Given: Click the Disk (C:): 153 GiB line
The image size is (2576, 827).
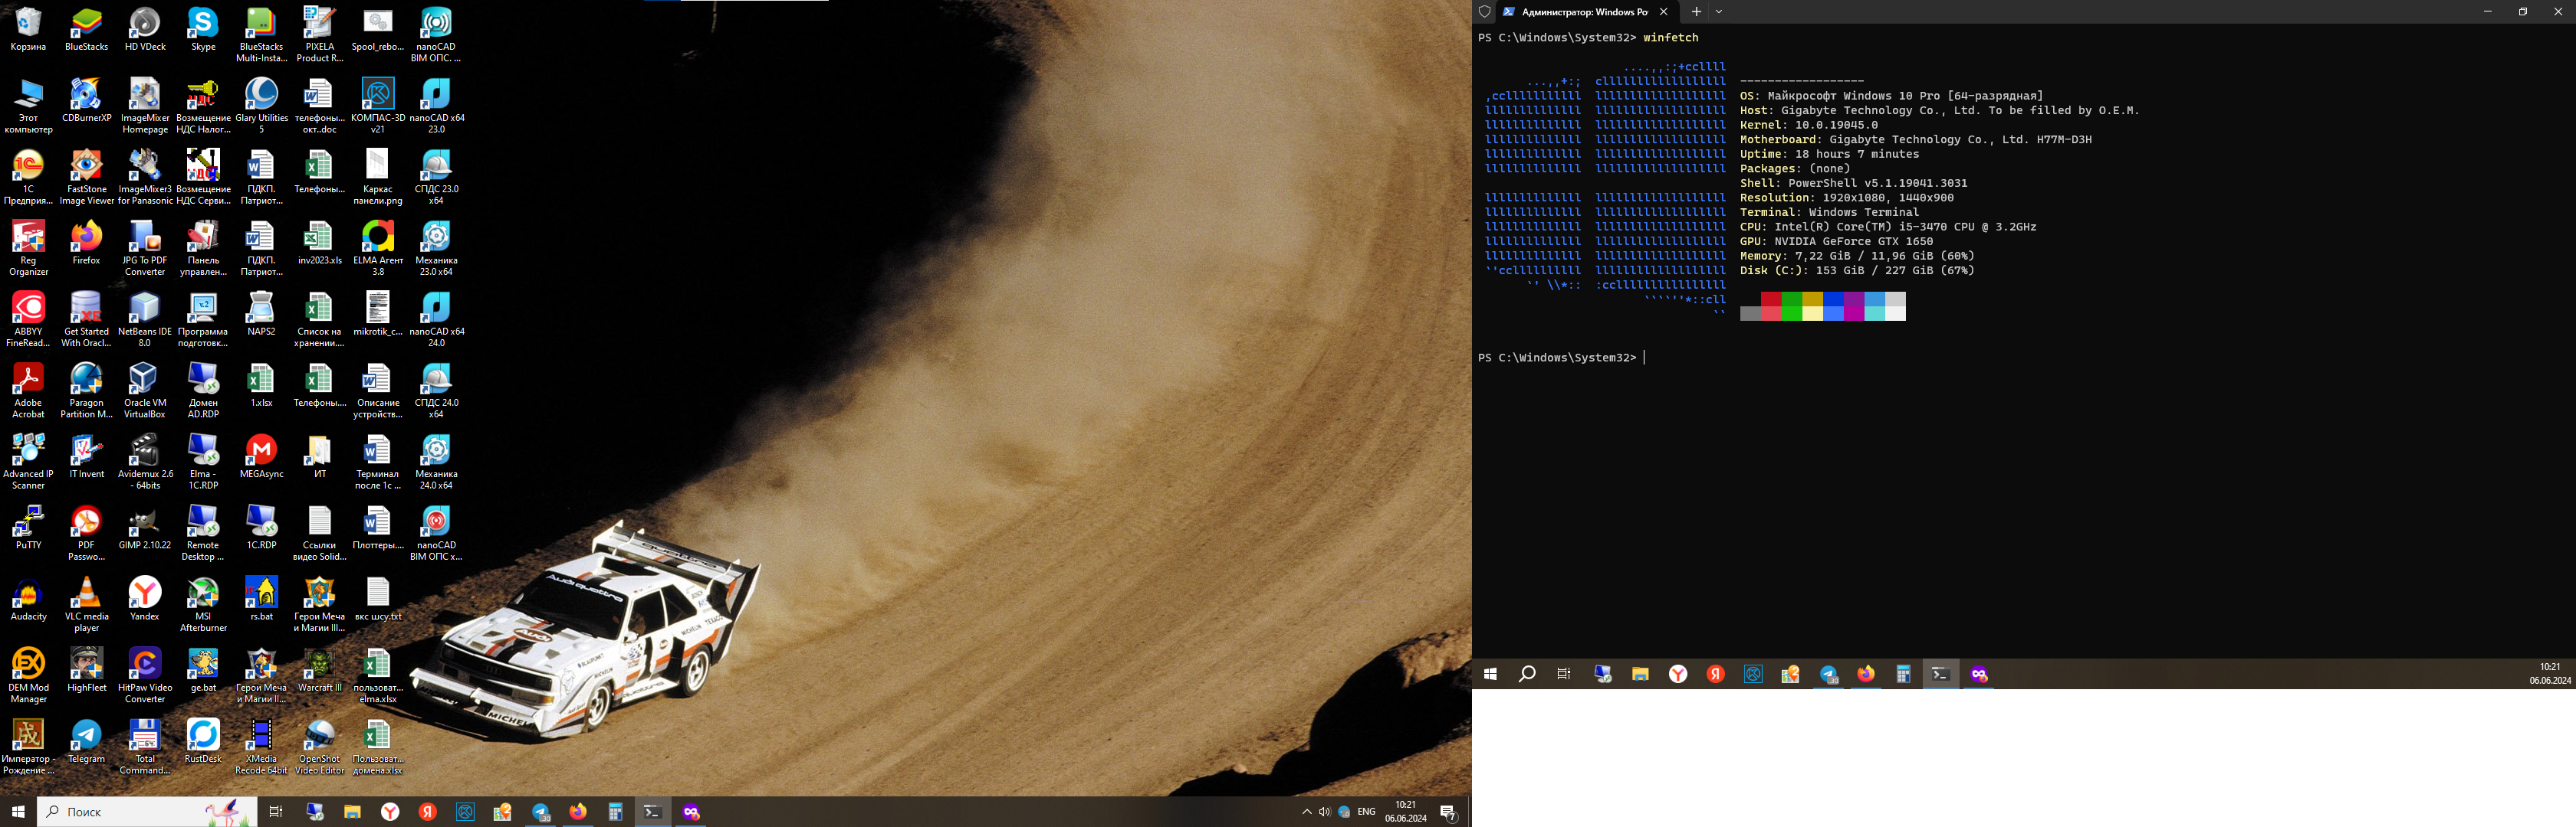Looking at the screenshot, I should pos(1857,270).
